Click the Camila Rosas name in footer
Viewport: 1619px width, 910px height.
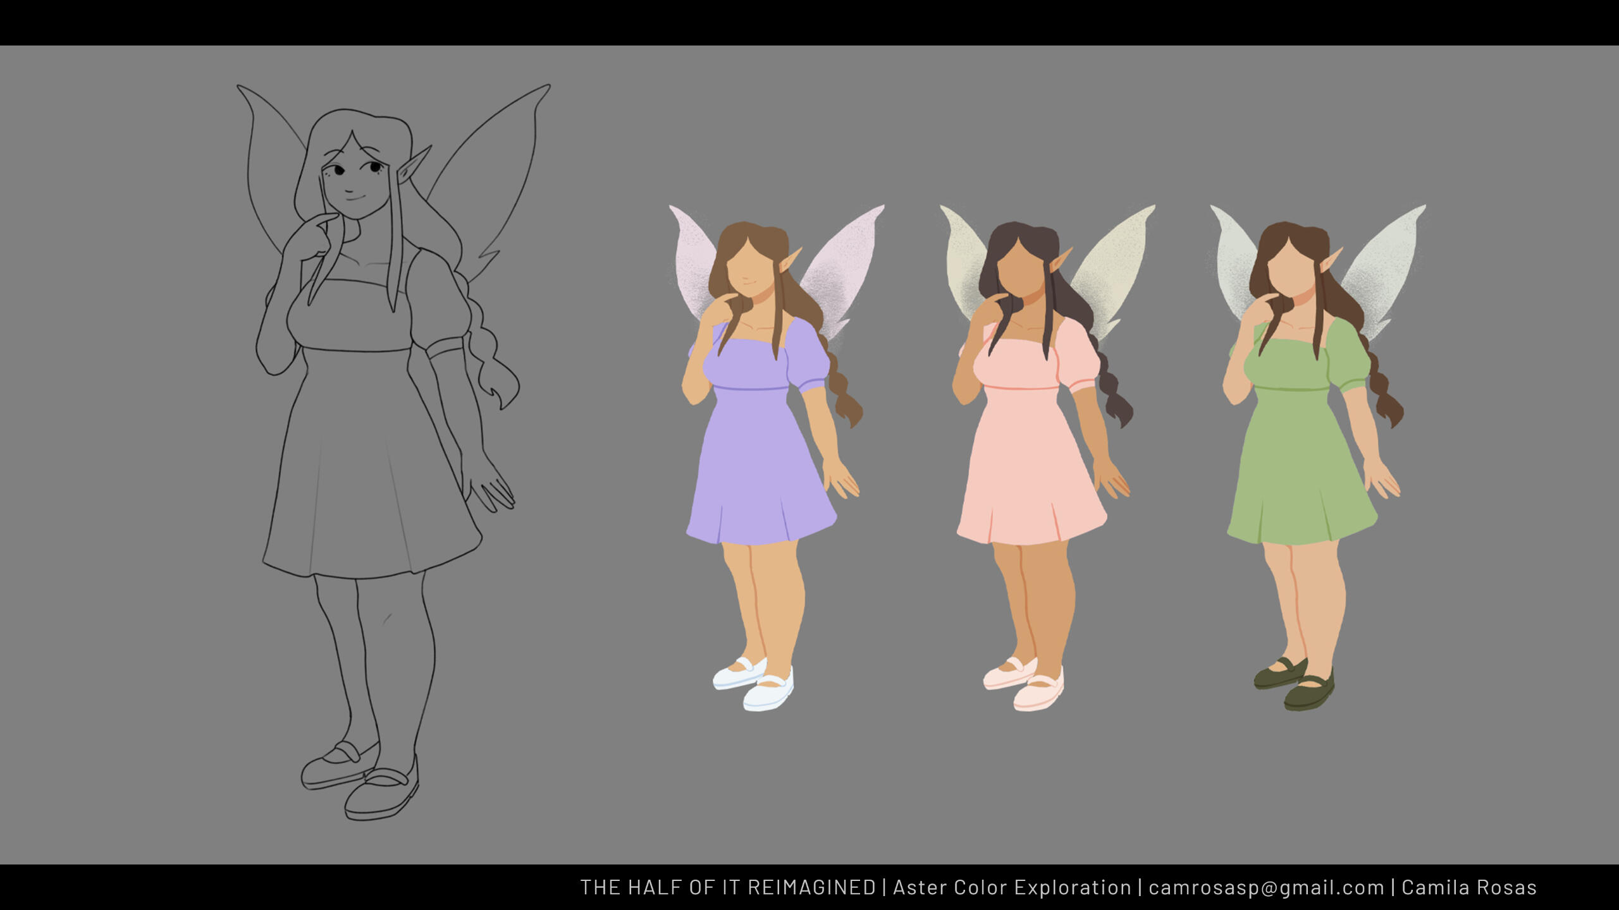[x=1468, y=887]
